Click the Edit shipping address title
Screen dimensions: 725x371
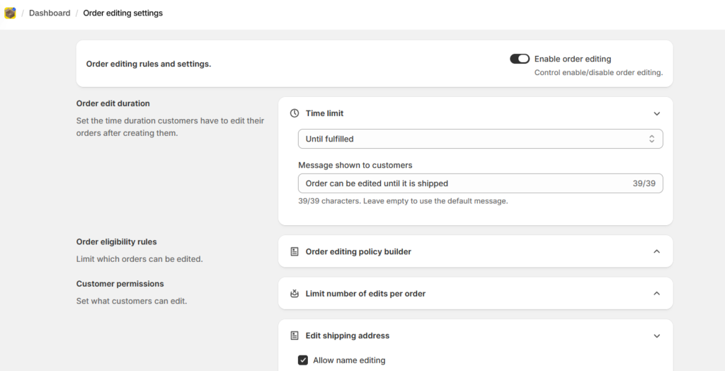point(348,336)
